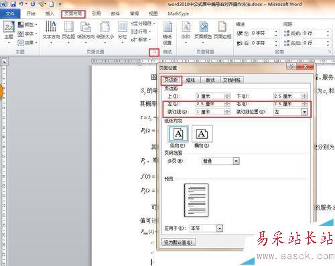Expand Page Color dropdown arrow
This screenshot has height=266, width=335.
coord(203,42)
